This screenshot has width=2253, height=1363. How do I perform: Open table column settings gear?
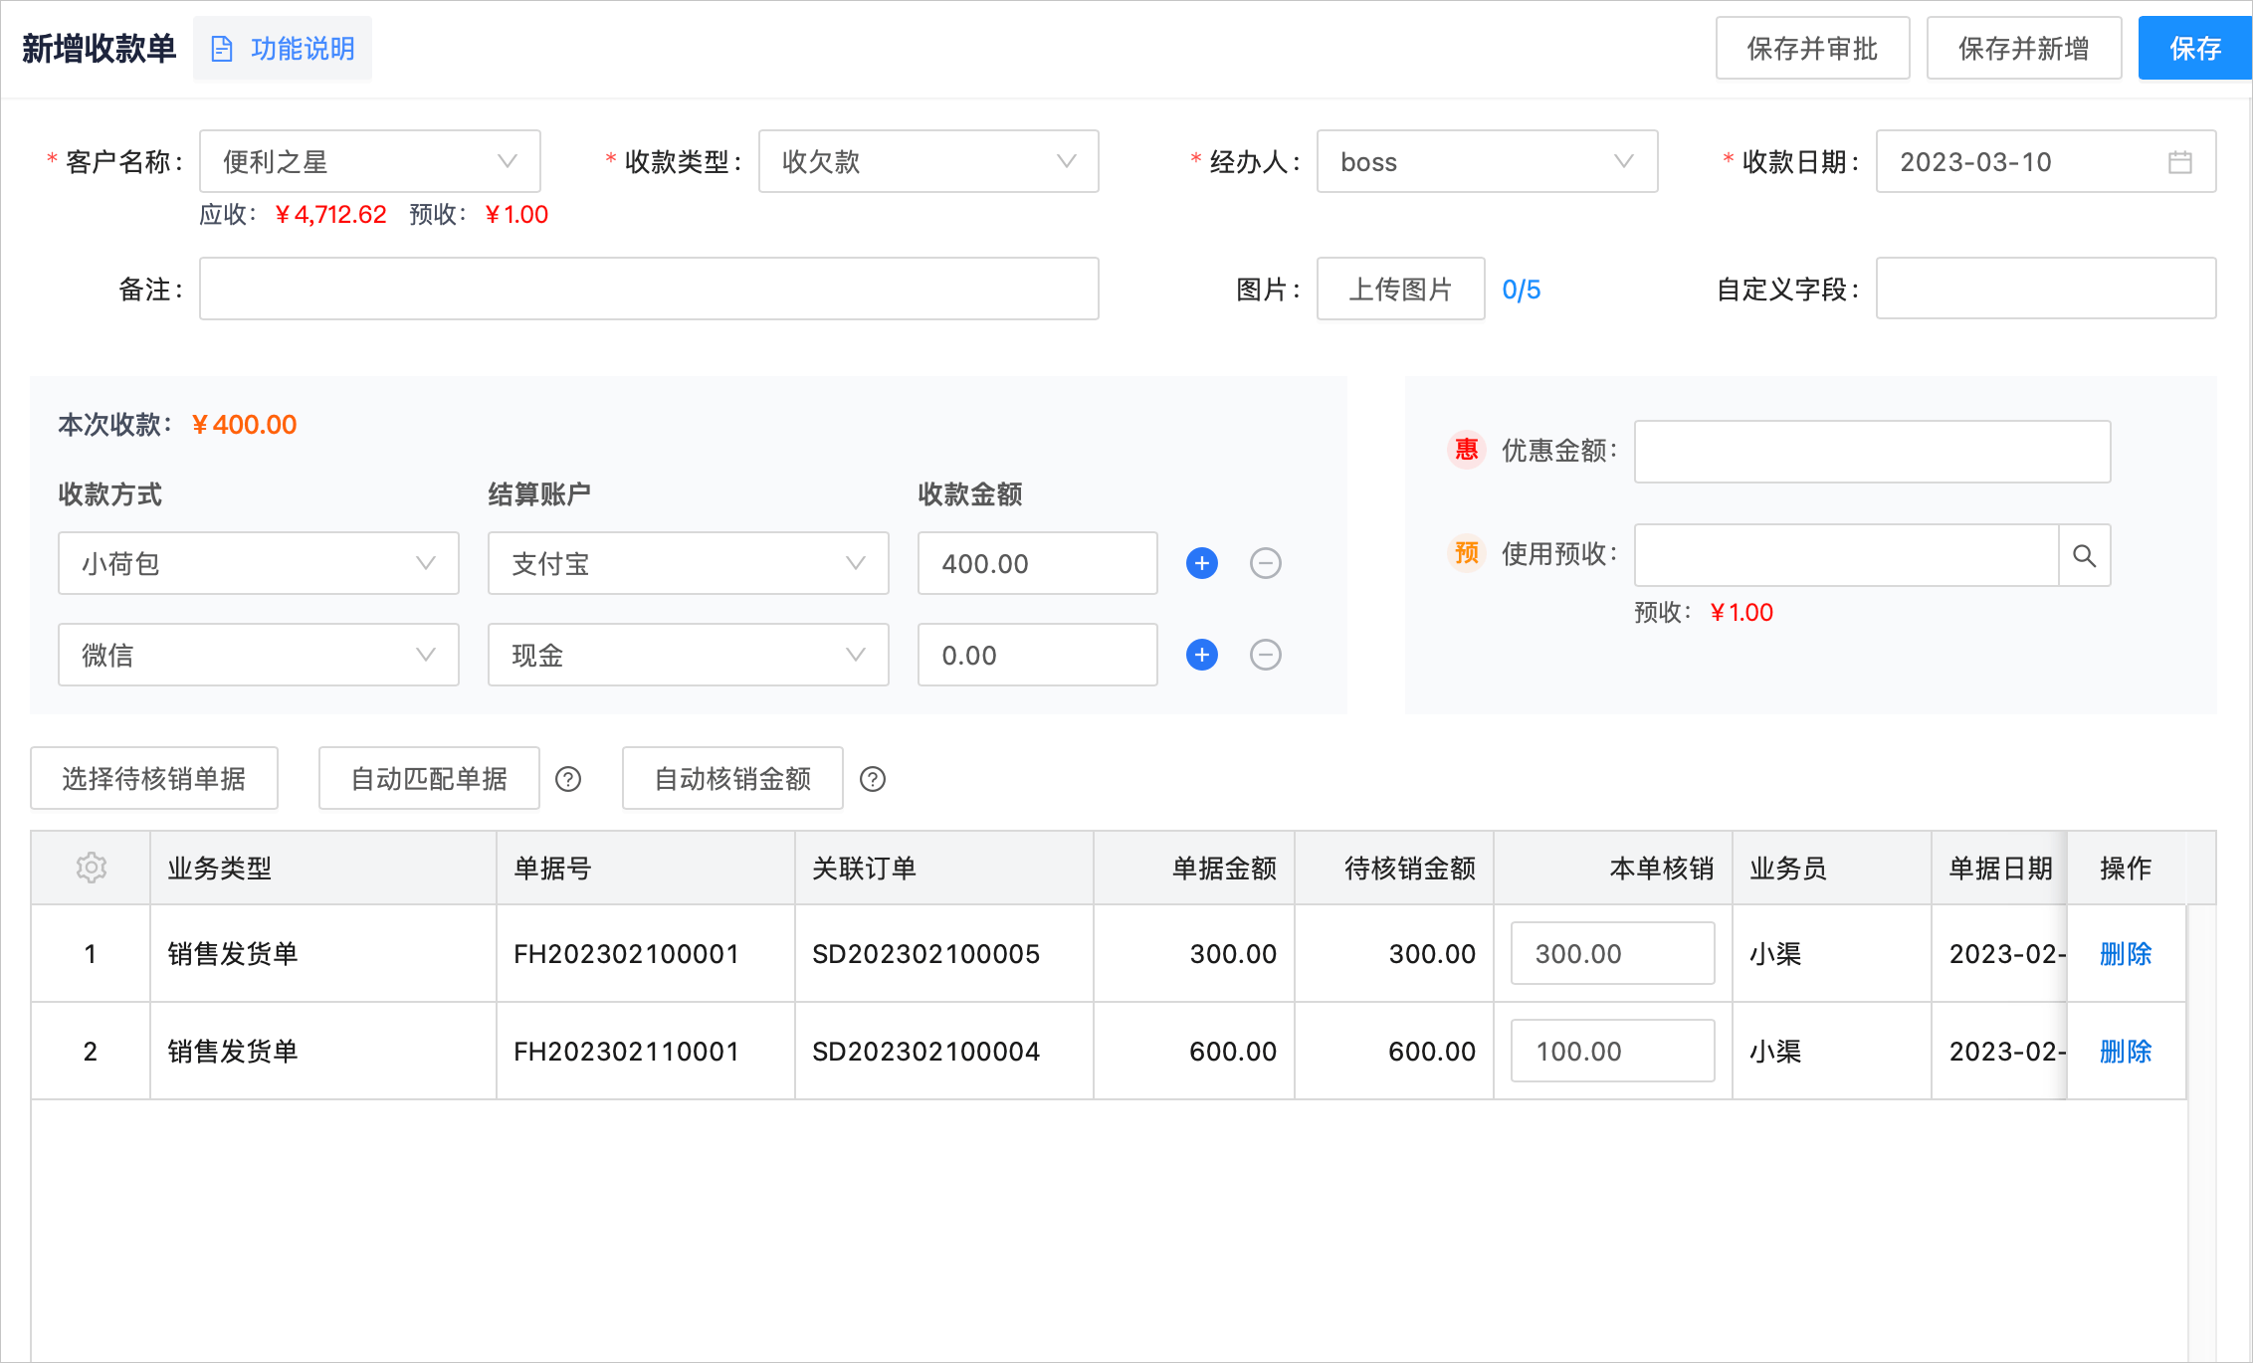click(91, 868)
